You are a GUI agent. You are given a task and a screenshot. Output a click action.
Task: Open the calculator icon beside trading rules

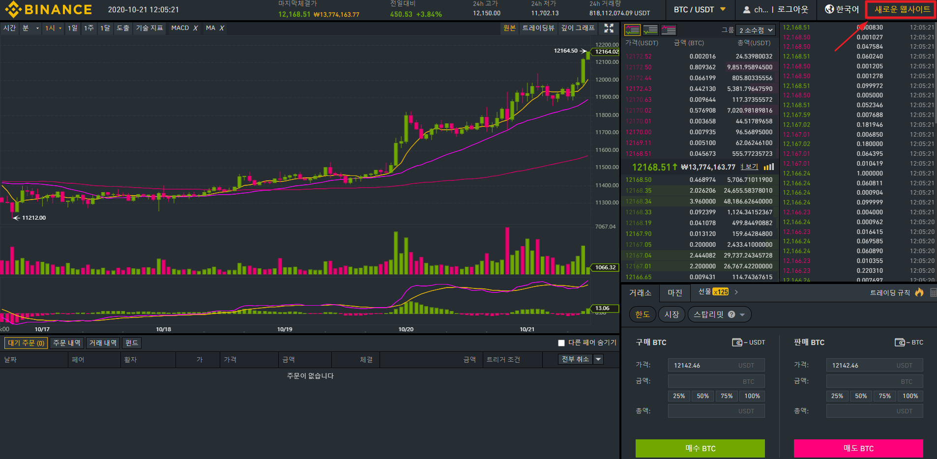click(x=933, y=292)
